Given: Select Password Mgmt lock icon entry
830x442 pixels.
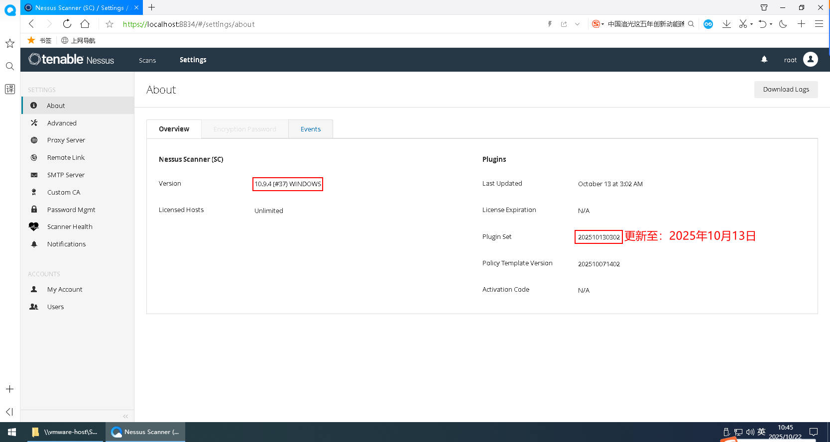Looking at the screenshot, I should coord(34,210).
